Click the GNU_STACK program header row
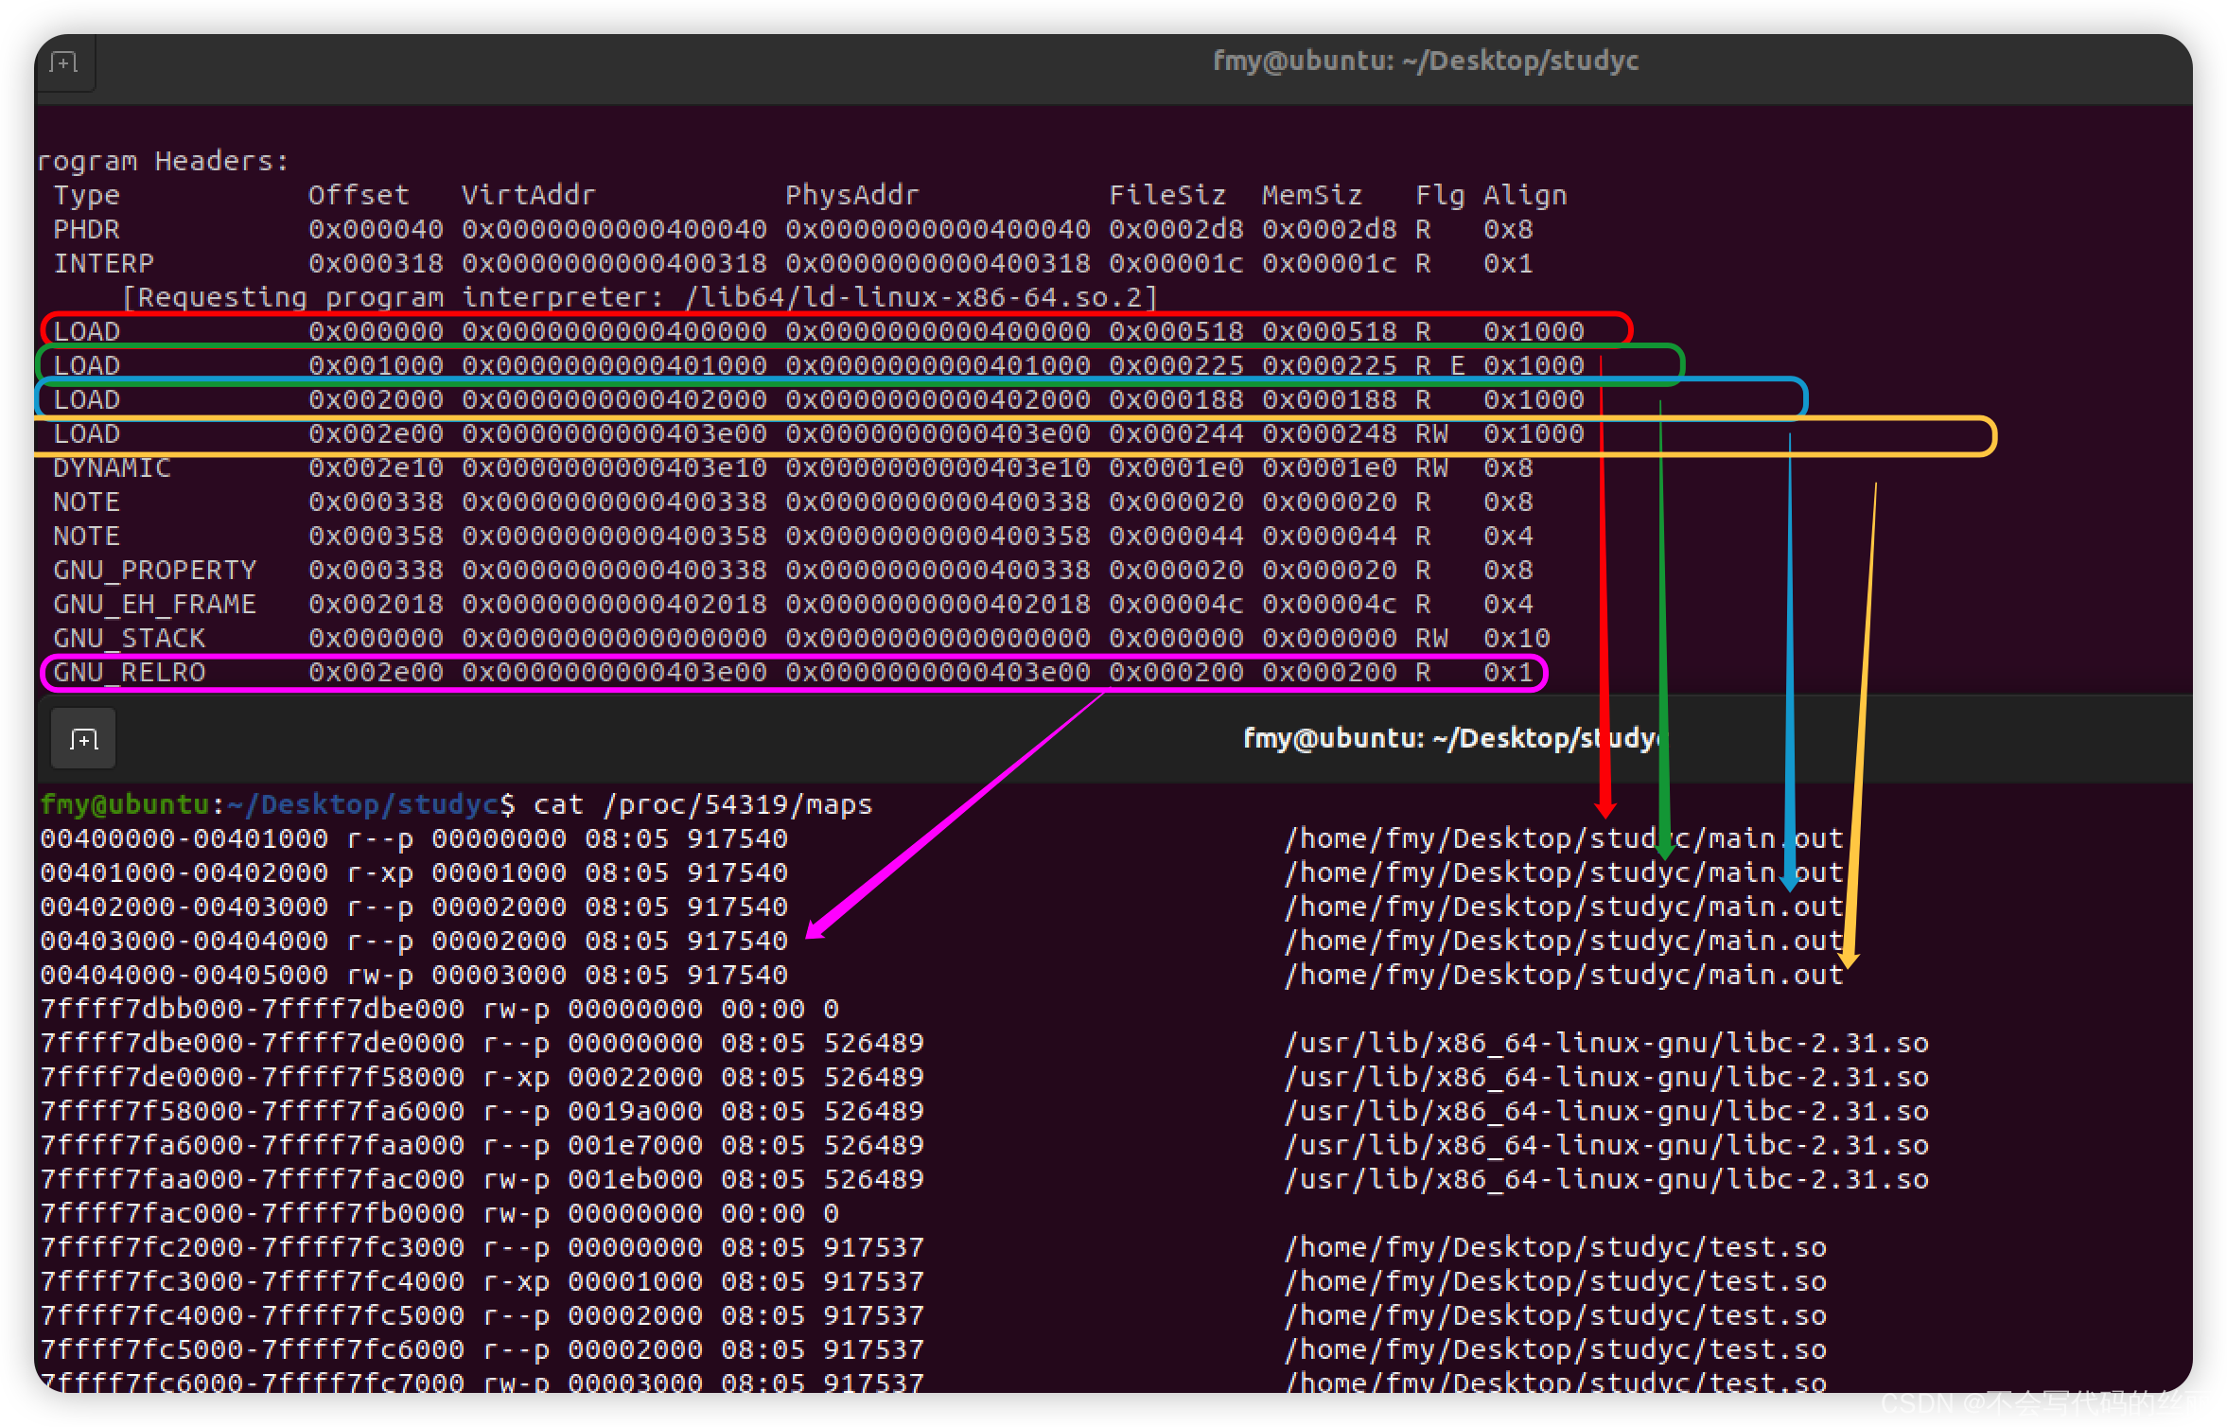 pyautogui.click(x=793, y=639)
